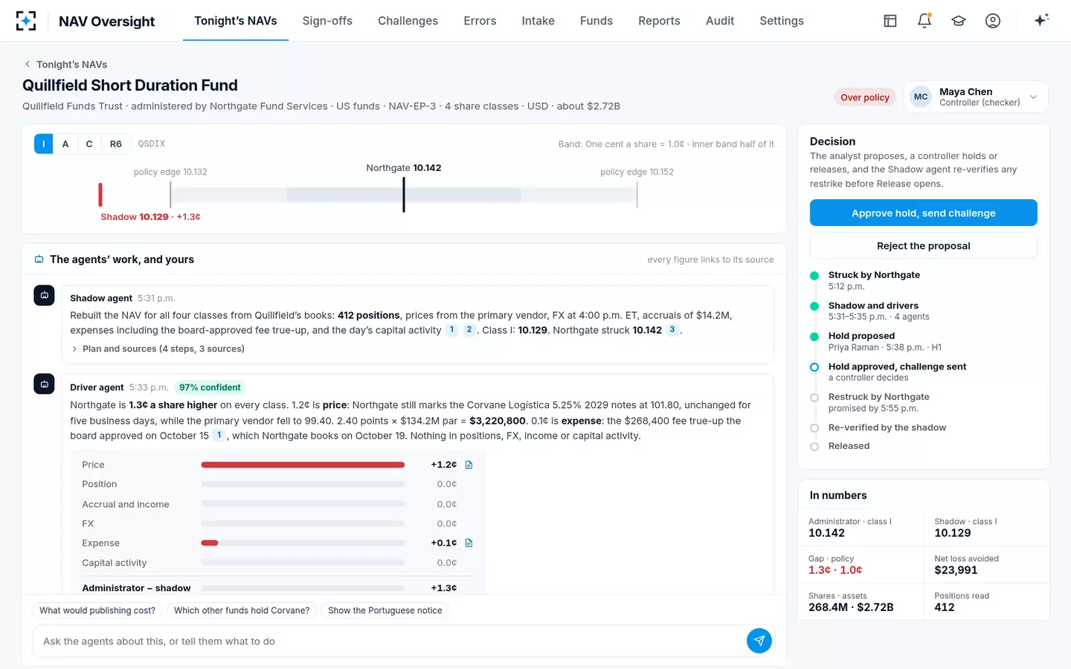Open the Settings tab

click(782, 21)
